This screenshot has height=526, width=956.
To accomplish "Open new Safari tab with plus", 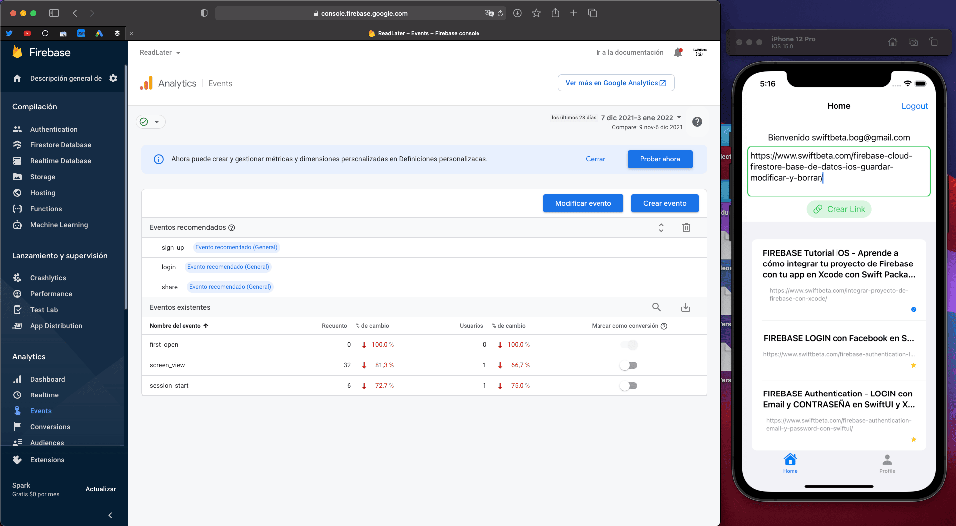I will click(574, 13).
